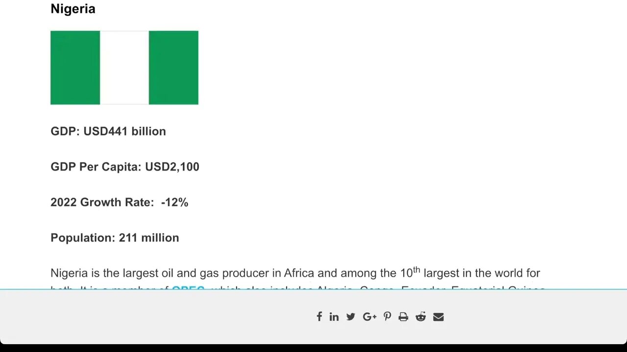Click the left green stripe of flag

click(75, 67)
